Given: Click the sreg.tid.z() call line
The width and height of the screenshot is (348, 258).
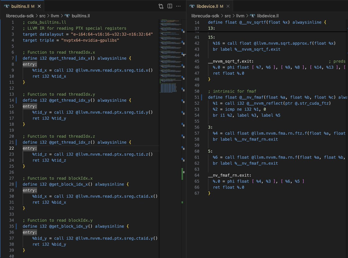Looking at the screenshot, I should tap(93, 154).
